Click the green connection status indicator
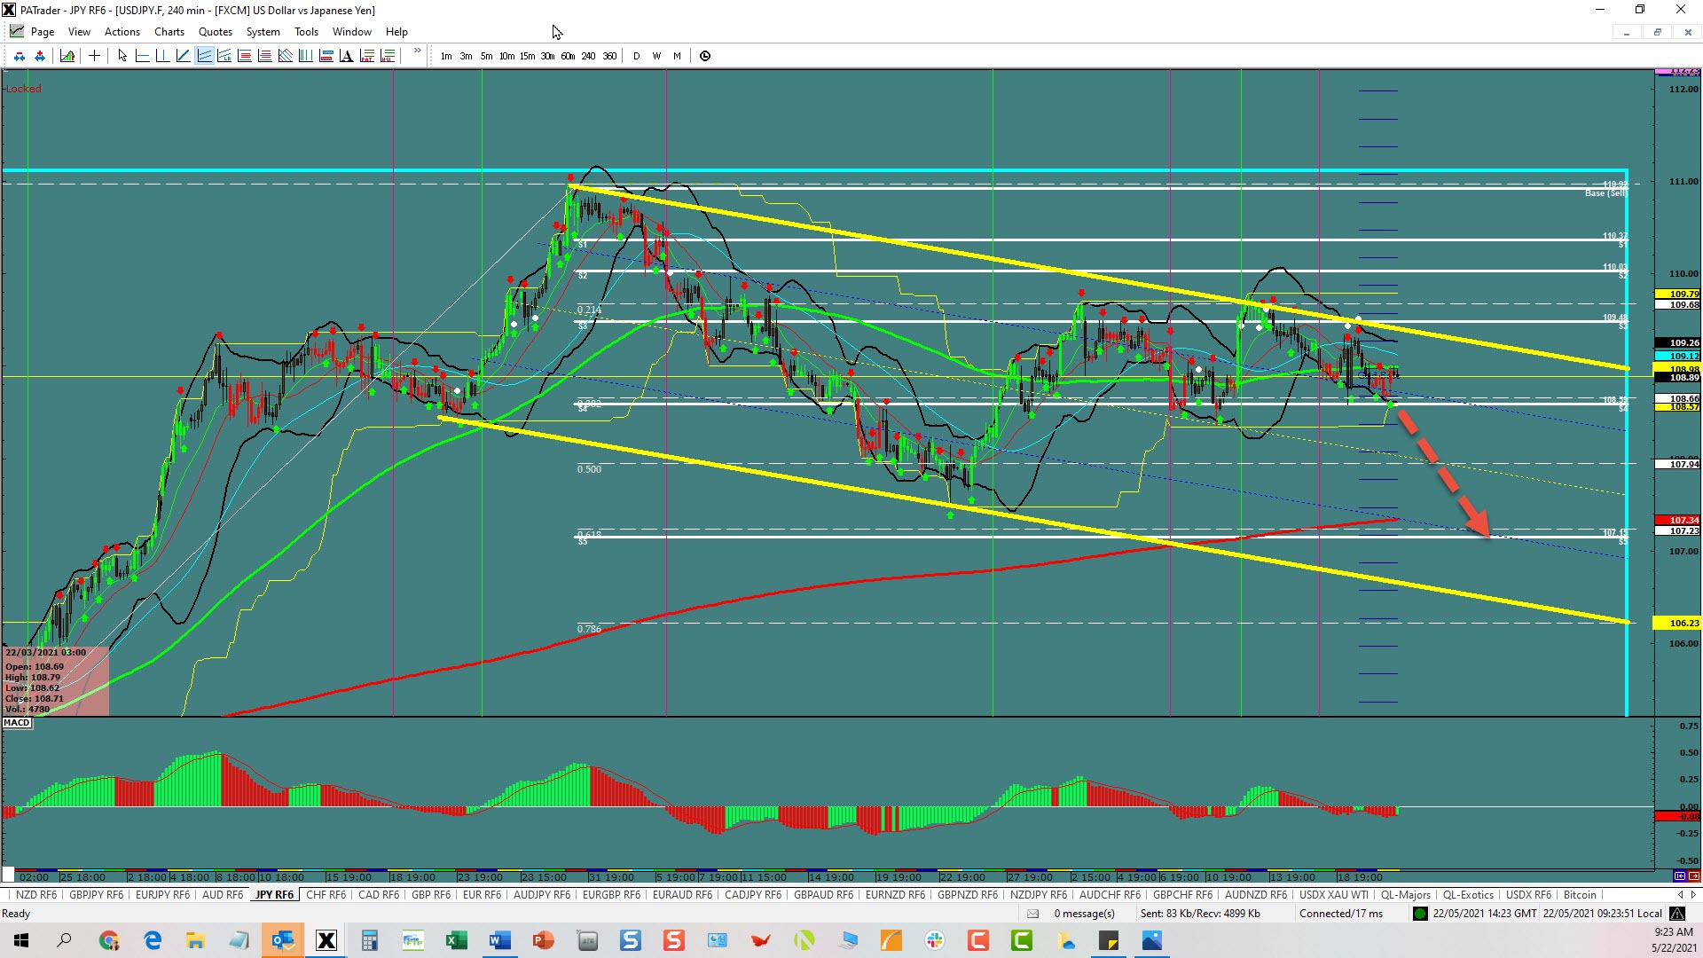The width and height of the screenshot is (1703, 958). [1420, 914]
